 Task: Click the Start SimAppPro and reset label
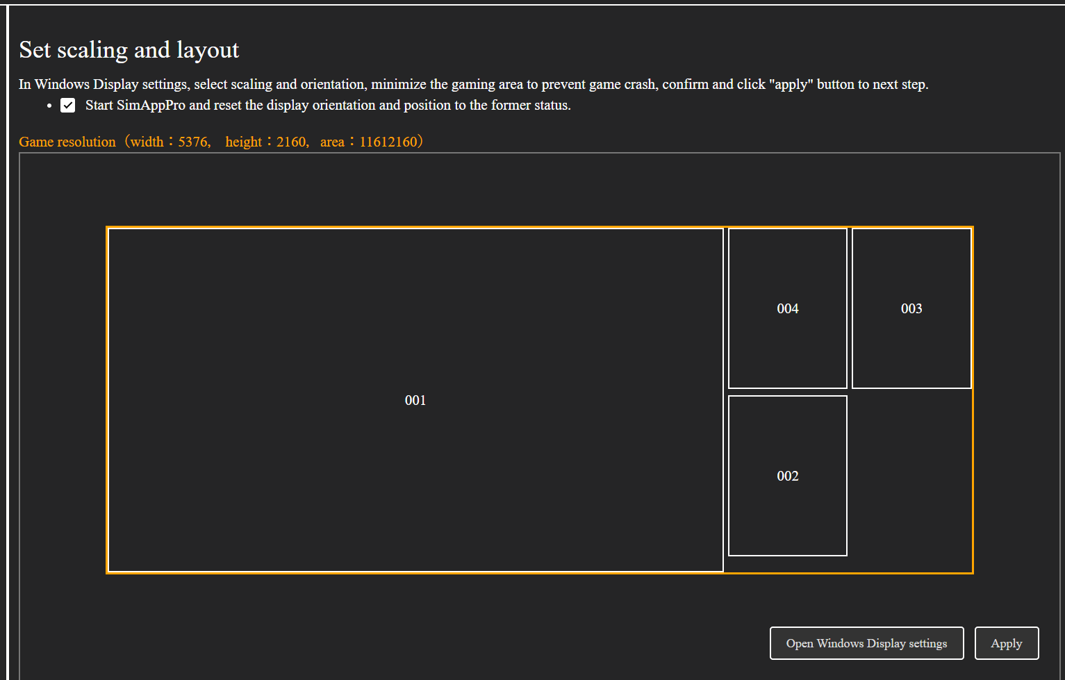coord(328,105)
